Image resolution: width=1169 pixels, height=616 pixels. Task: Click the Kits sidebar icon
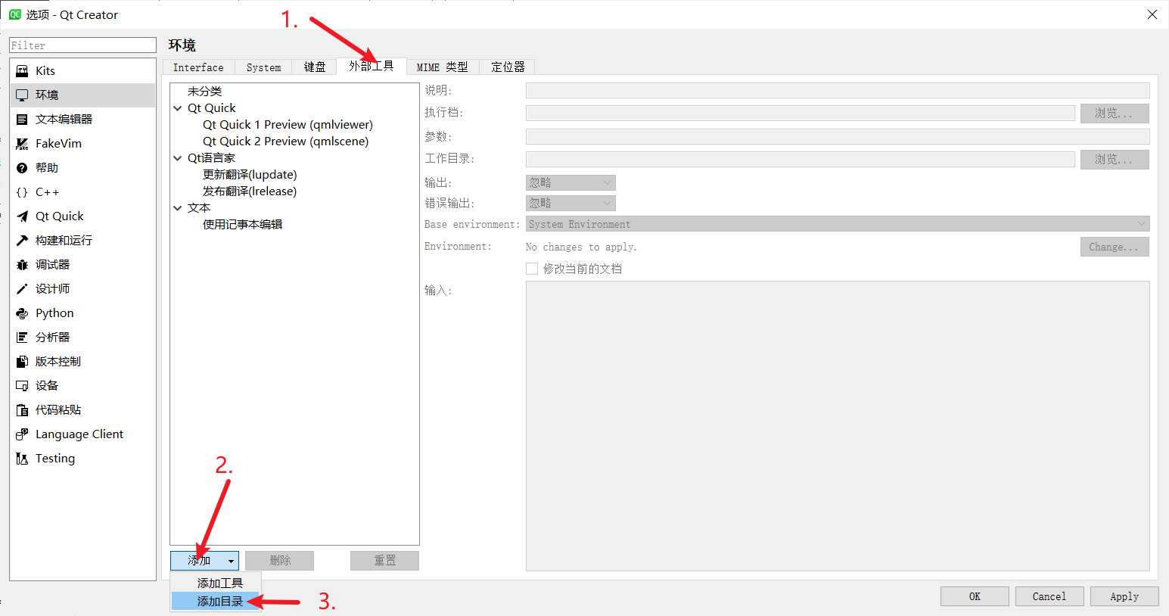pos(22,70)
